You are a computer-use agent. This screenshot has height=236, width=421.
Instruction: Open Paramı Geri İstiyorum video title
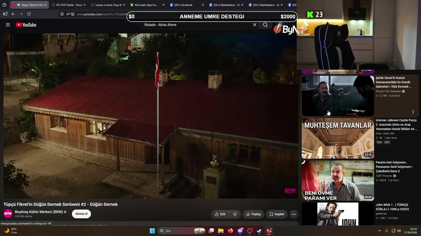[394, 167]
